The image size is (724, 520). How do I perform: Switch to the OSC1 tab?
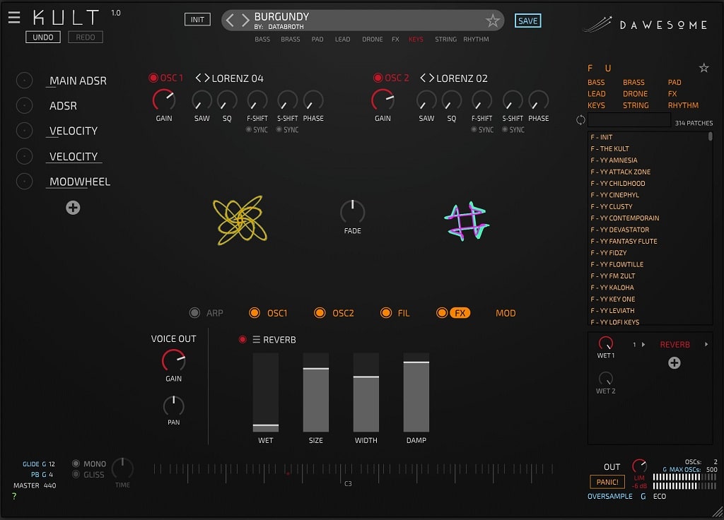pyautogui.click(x=277, y=313)
